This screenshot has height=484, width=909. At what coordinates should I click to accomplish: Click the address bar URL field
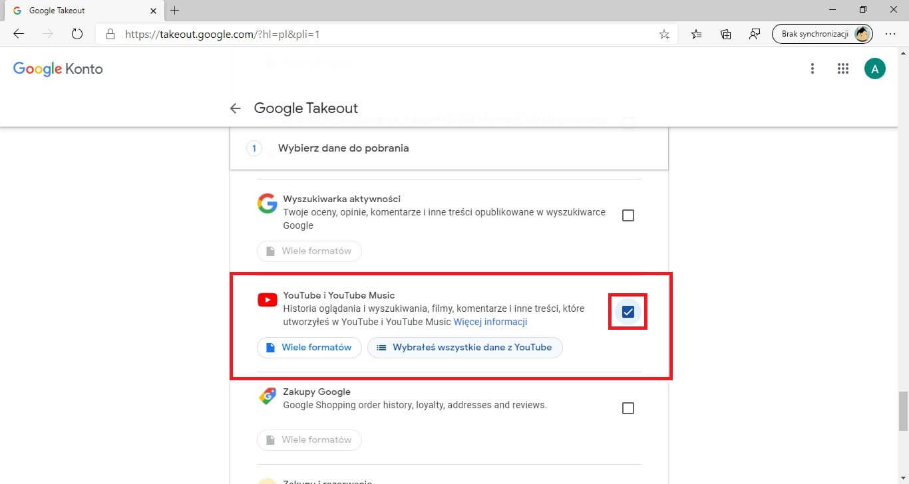tap(386, 34)
